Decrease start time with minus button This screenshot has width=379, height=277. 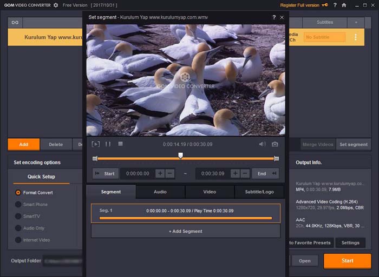170,173
